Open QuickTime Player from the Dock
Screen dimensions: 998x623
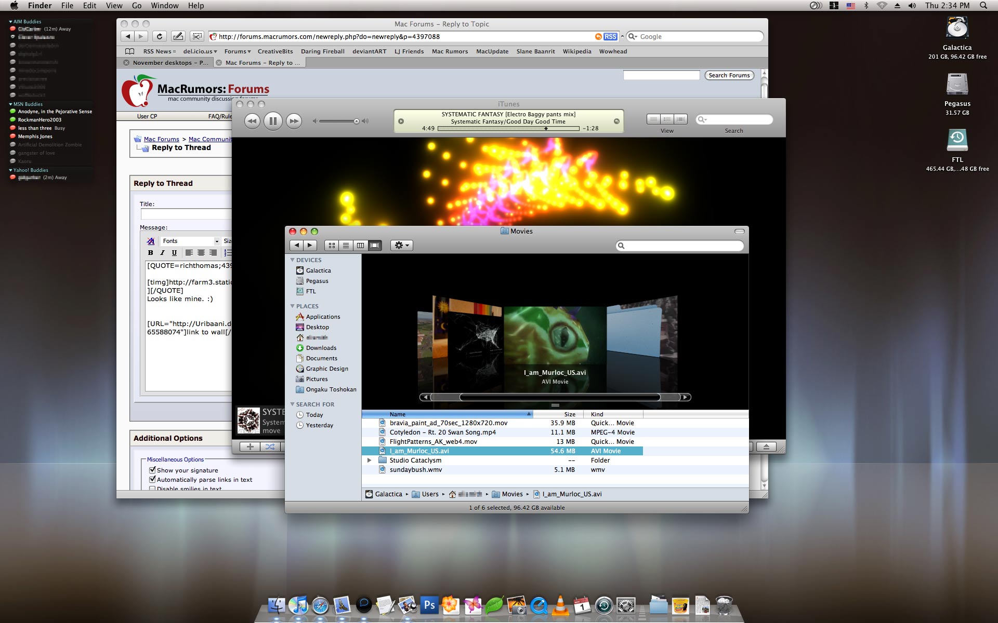click(x=539, y=605)
